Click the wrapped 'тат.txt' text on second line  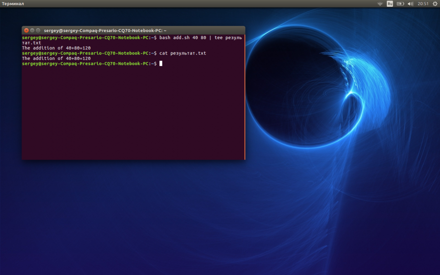[31, 42]
